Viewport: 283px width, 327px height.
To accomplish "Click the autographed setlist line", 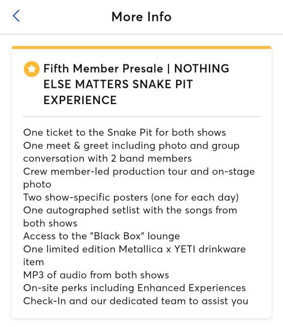I will (x=130, y=210).
